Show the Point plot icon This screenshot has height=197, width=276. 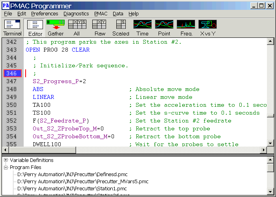(x=164, y=28)
